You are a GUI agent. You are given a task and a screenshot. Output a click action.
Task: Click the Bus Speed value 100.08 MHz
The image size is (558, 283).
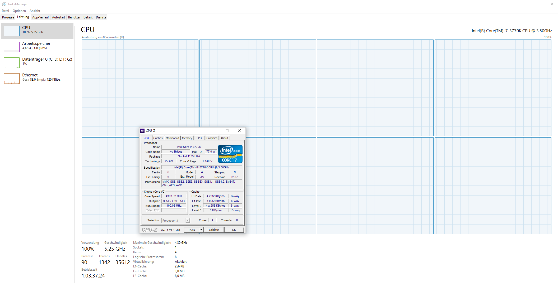click(x=174, y=206)
